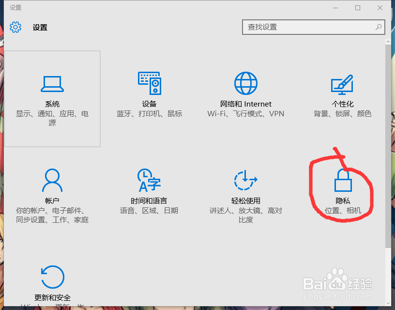Click the 轻松使用 category title
The image size is (395, 310).
pyautogui.click(x=245, y=201)
